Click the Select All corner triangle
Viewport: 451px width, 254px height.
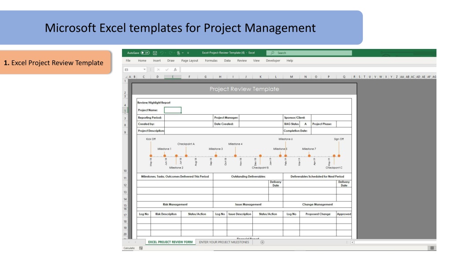(x=126, y=77)
